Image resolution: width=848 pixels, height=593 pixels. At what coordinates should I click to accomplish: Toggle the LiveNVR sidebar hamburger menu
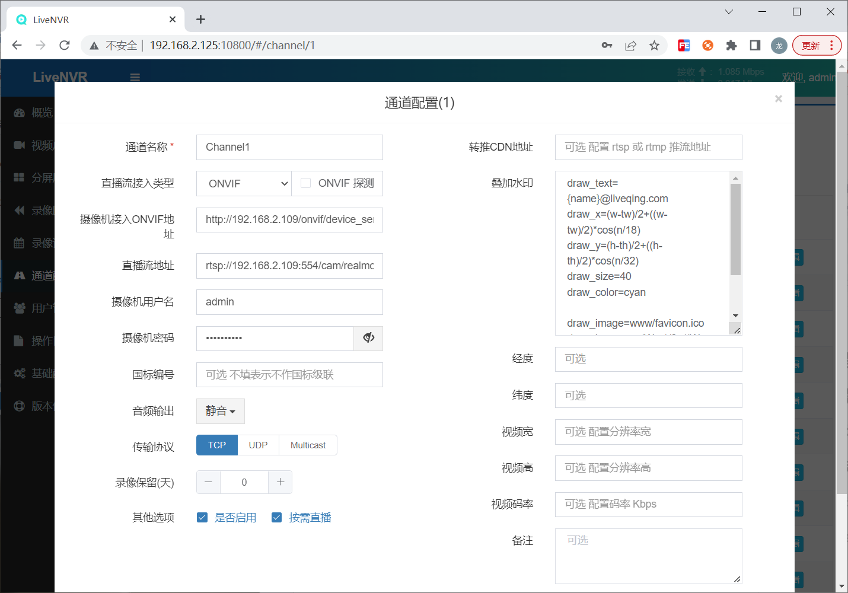pyautogui.click(x=135, y=77)
